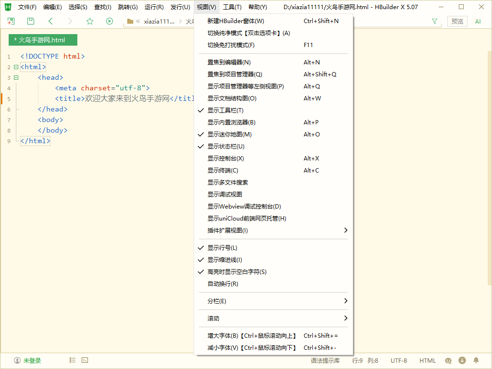
Task: Open the 查找 menu
Action: click(103, 7)
